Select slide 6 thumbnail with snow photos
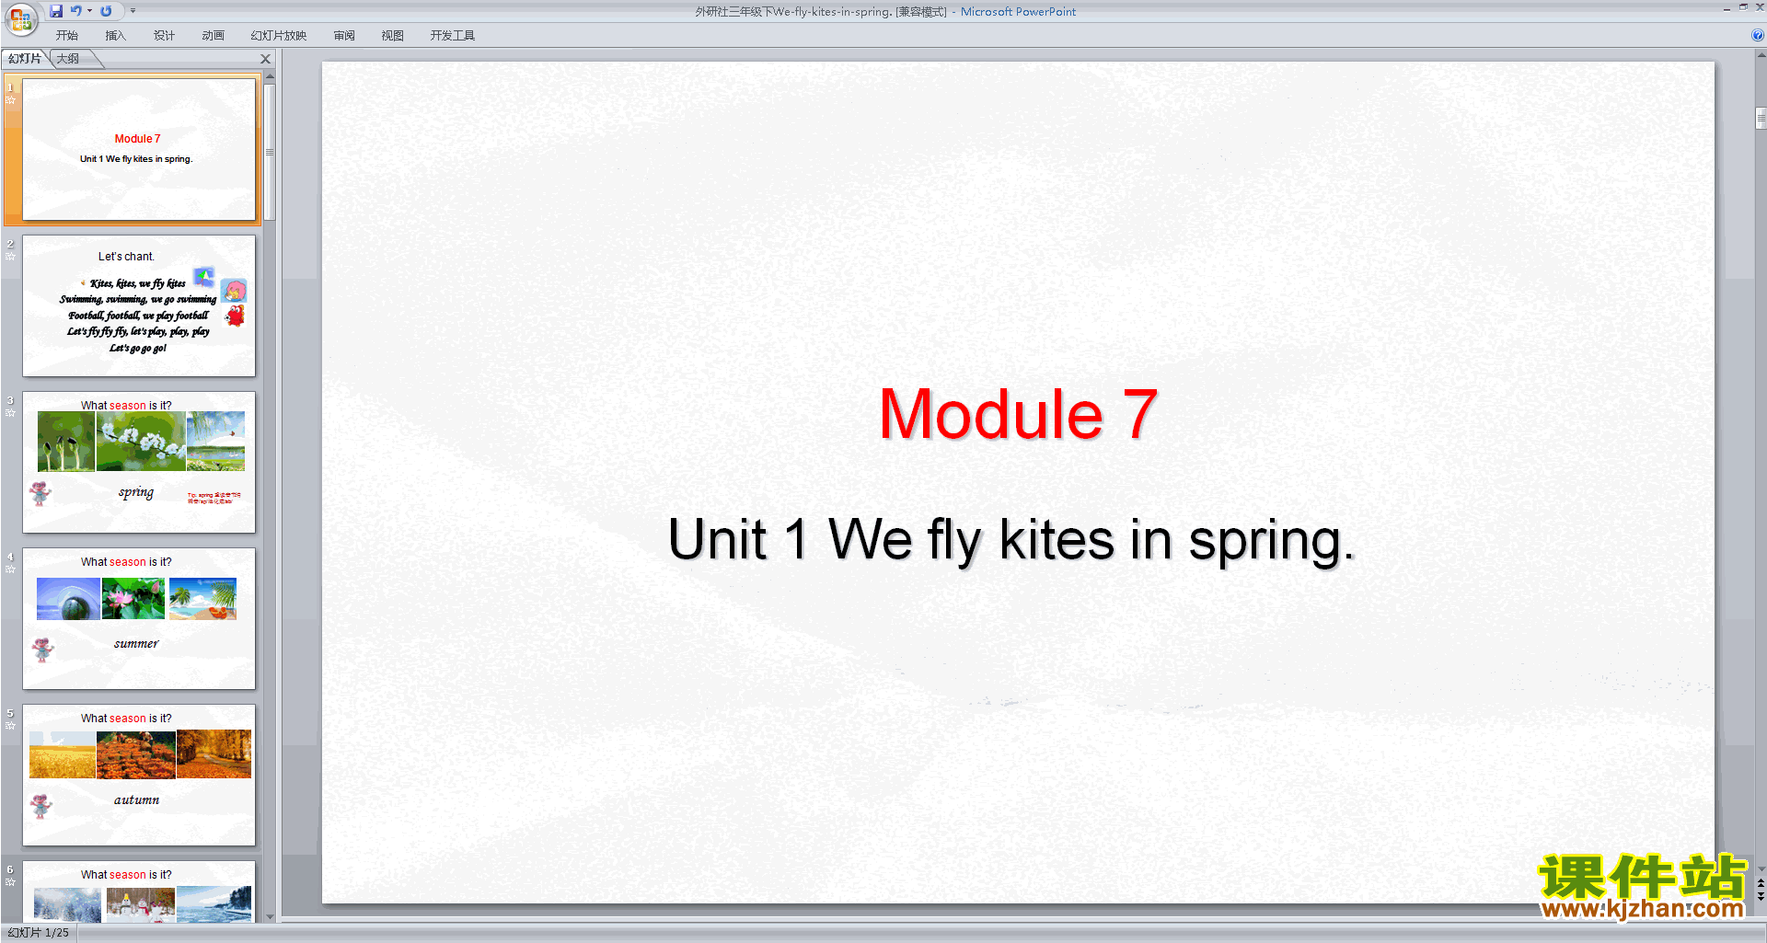Screen dimensions: 1767x943 [139, 891]
